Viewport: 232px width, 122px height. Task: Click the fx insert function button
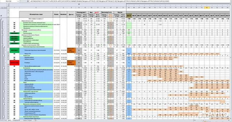pyautogui.click(x=28, y=1)
